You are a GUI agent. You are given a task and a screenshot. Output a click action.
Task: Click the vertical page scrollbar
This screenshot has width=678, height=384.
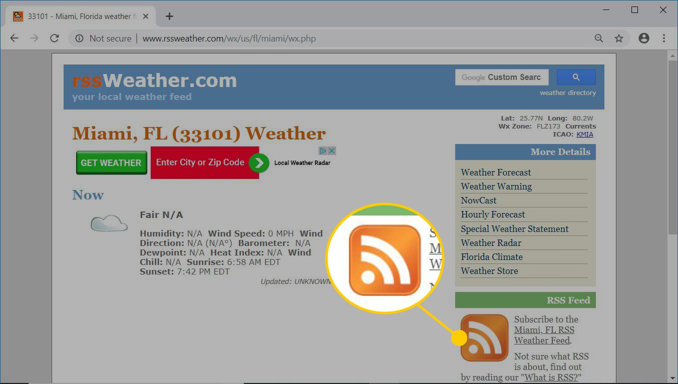pyautogui.click(x=672, y=150)
